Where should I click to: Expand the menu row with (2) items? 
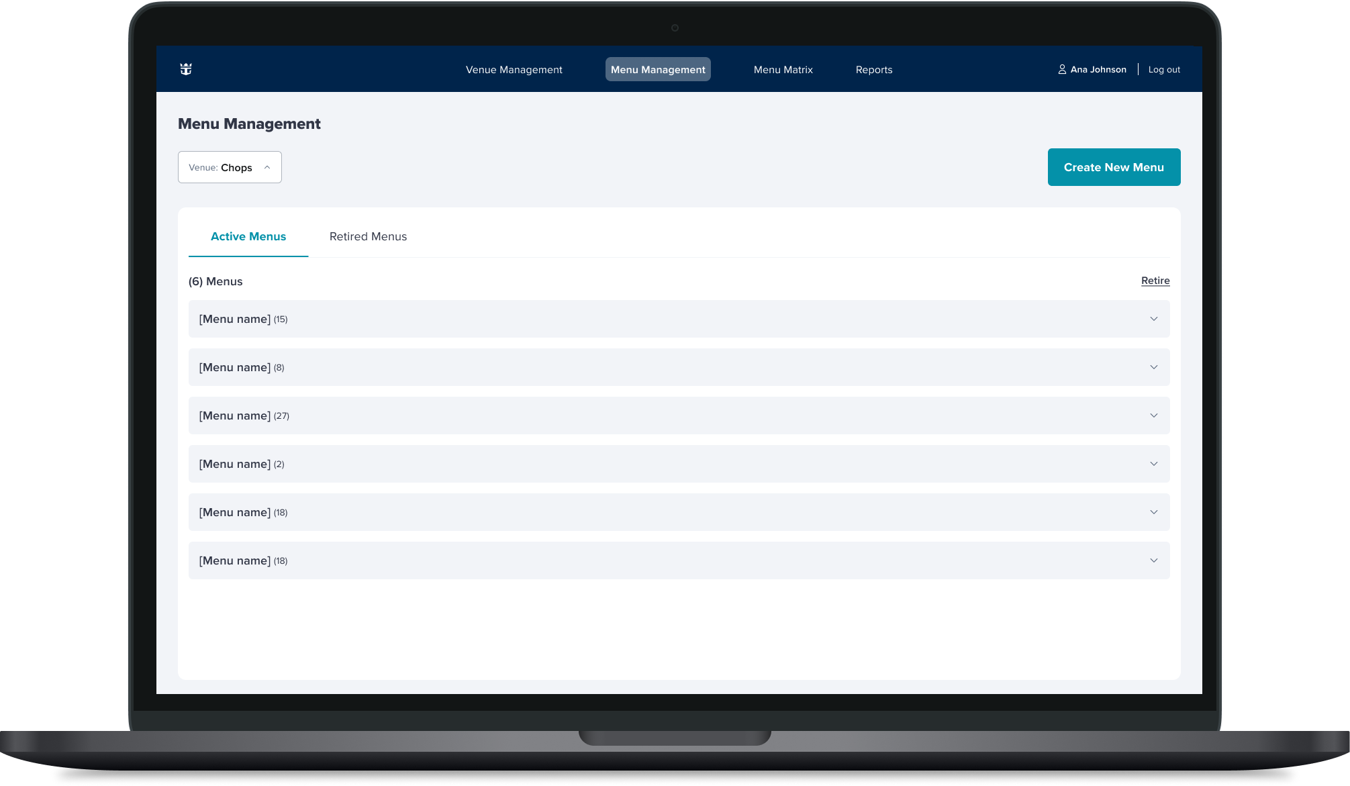(x=1153, y=464)
